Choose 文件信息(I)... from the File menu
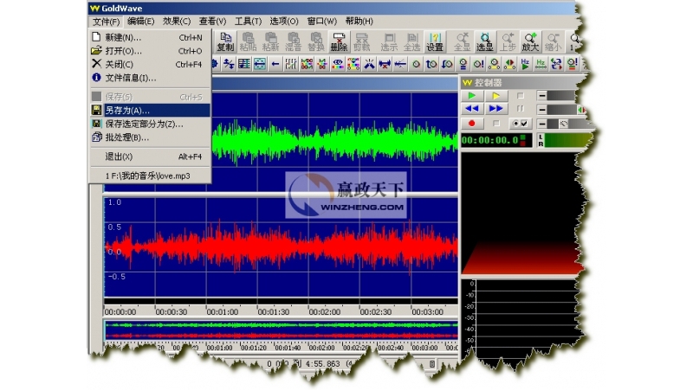The height and width of the screenshot is (390, 693). tap(150, 78)
